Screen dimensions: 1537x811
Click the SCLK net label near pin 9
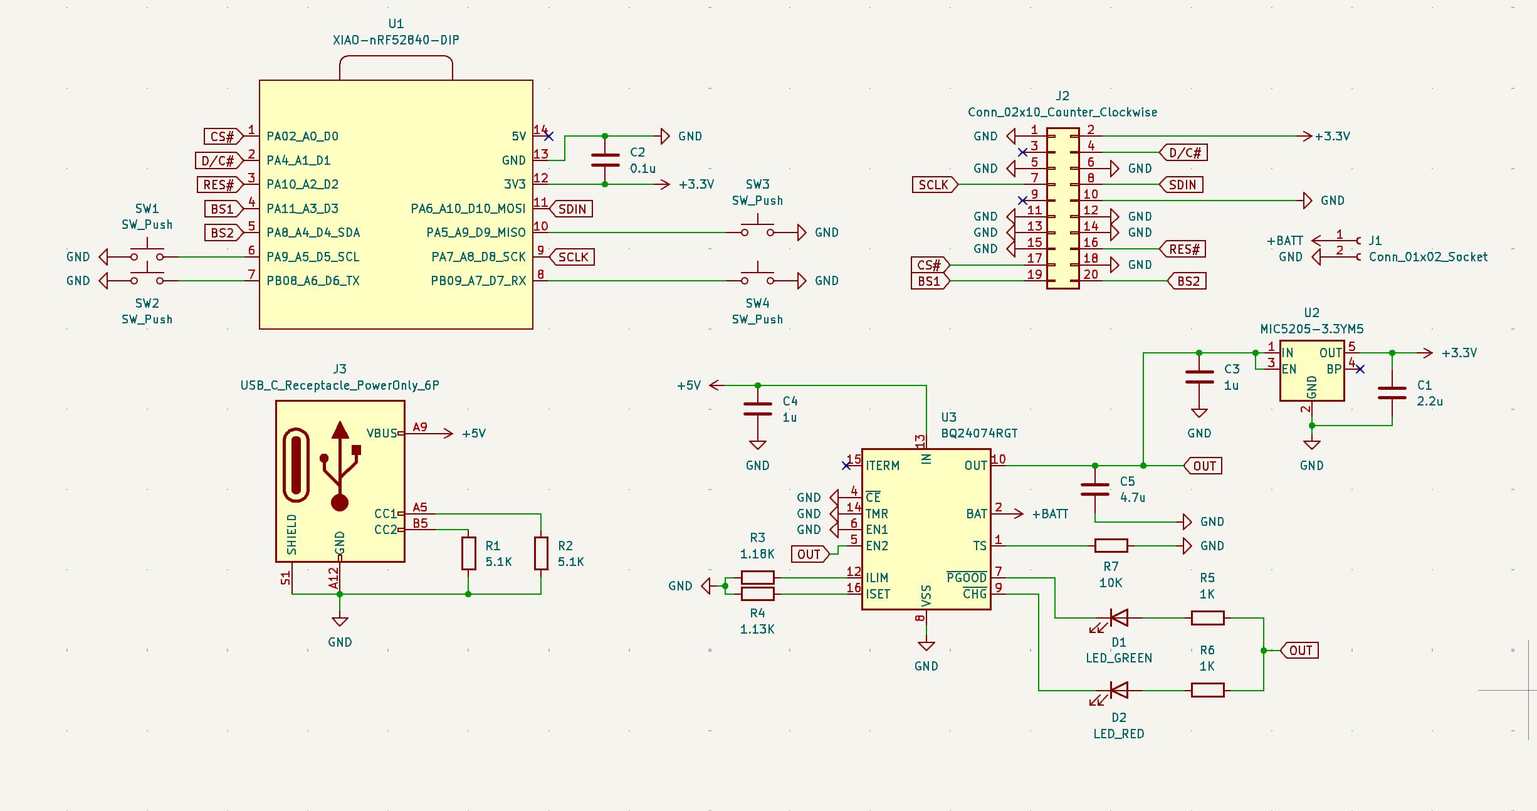click(574, 256)
